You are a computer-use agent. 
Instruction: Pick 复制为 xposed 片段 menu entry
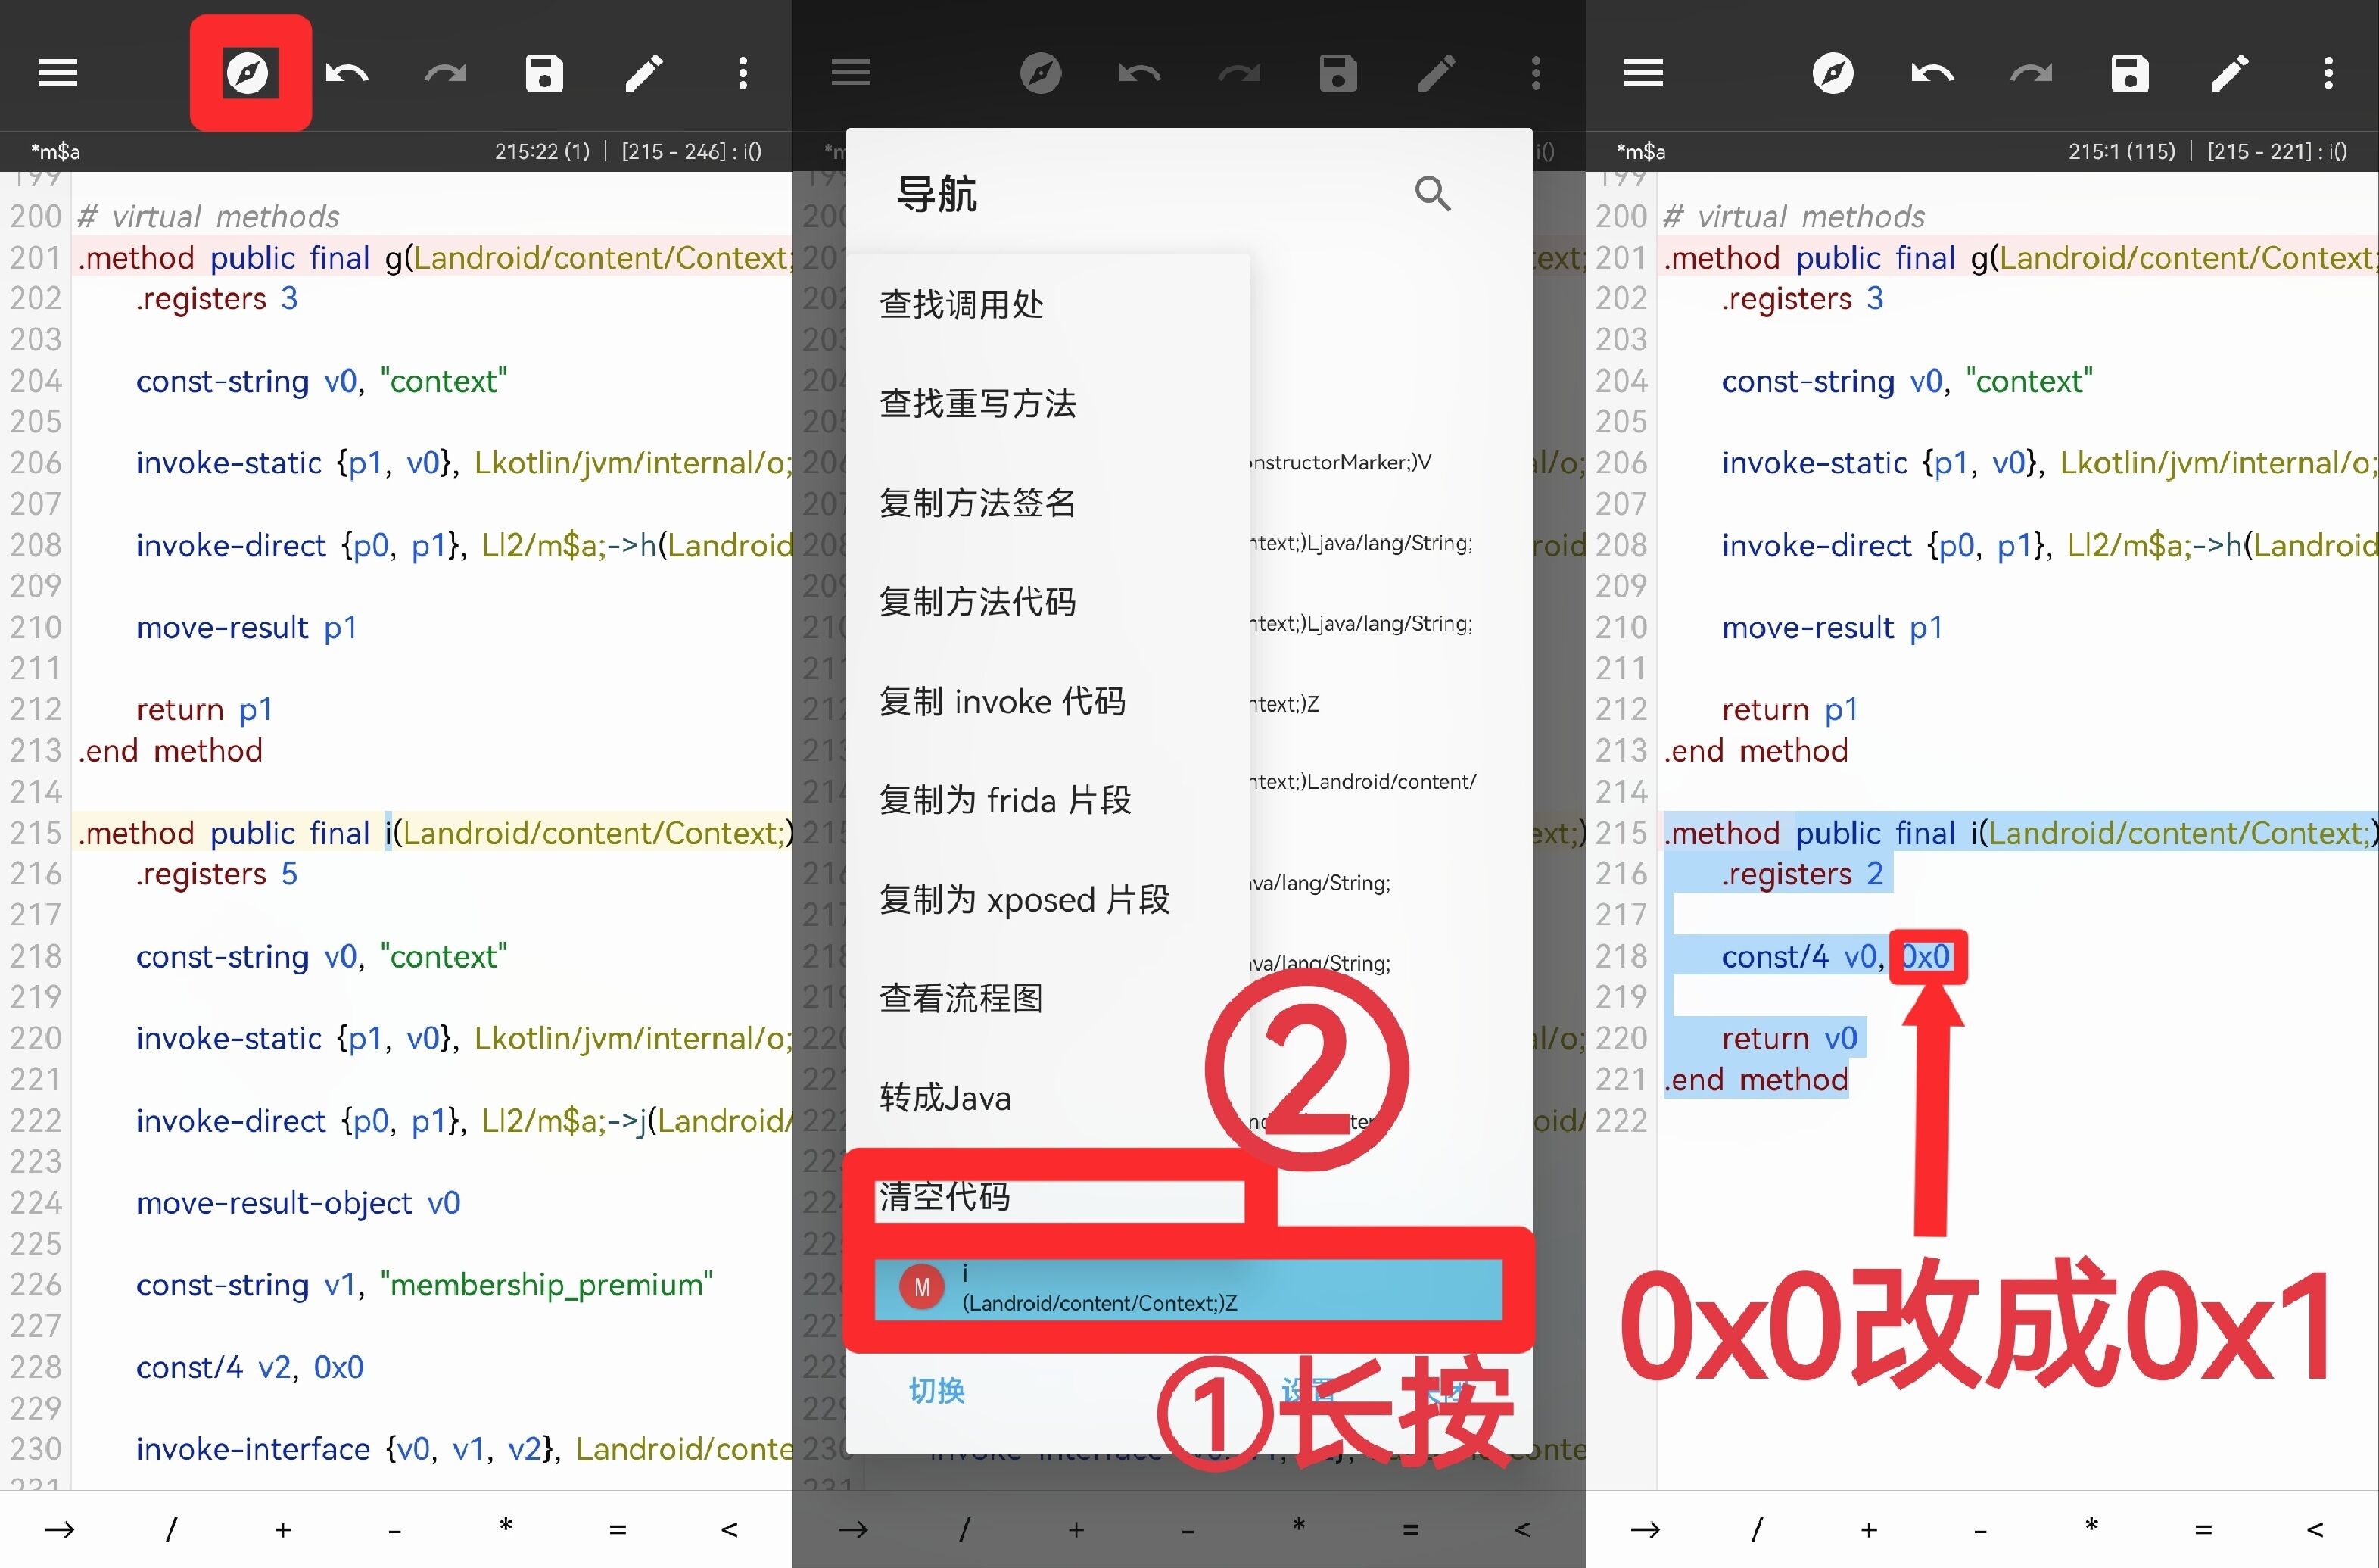1048,899
